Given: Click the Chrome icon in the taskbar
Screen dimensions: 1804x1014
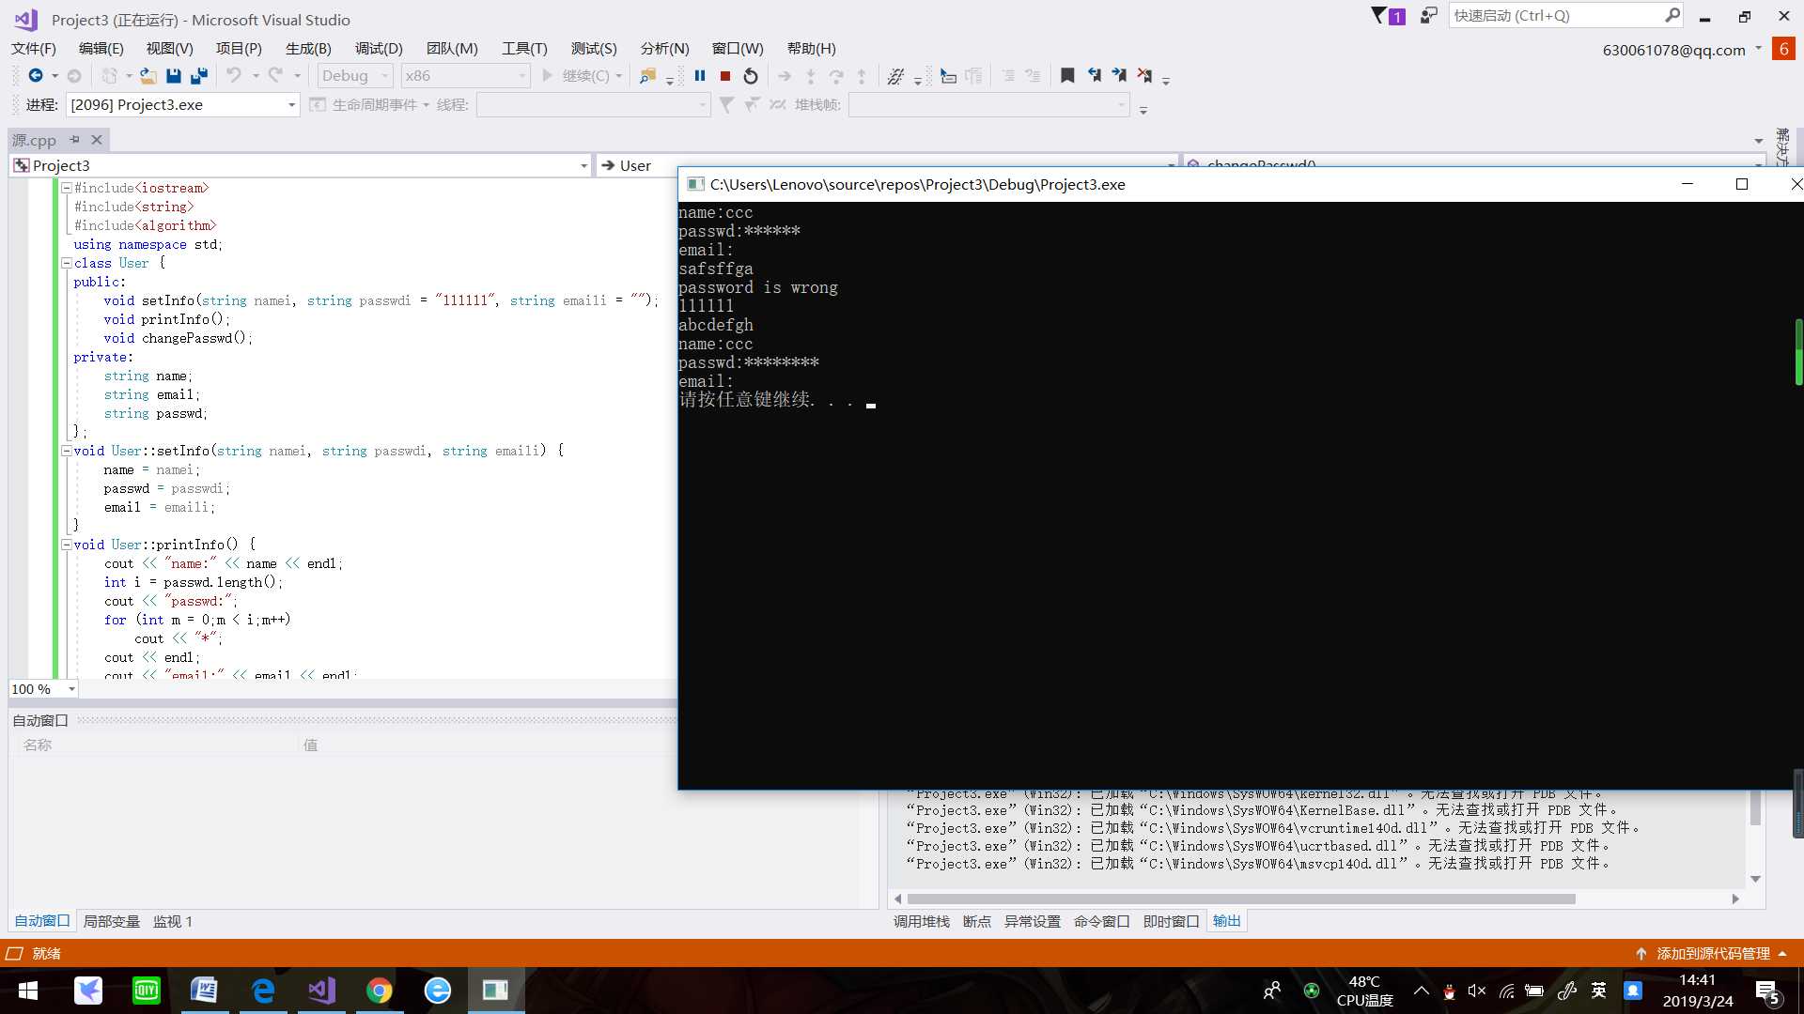Looking at the screenshot, I should point(379,991).
